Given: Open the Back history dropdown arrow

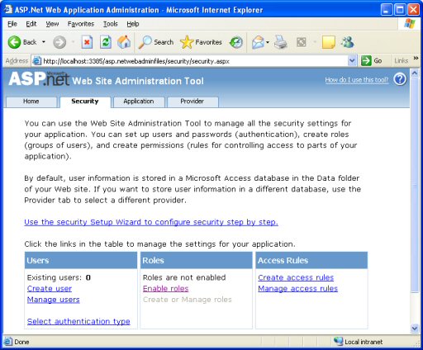Looking at the screenshot, I should [x=44, y=42].
